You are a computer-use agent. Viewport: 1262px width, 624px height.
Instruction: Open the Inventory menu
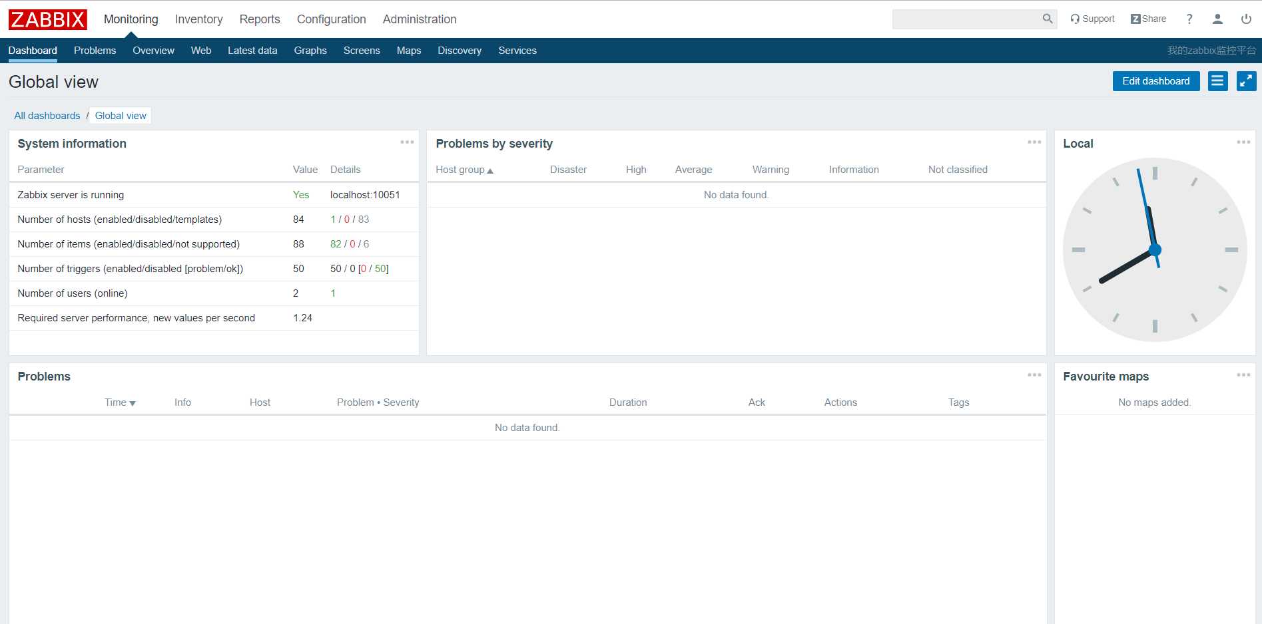coord(198,19)
